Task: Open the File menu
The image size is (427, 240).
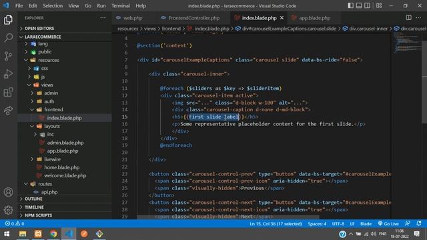Action: point(19,6)
